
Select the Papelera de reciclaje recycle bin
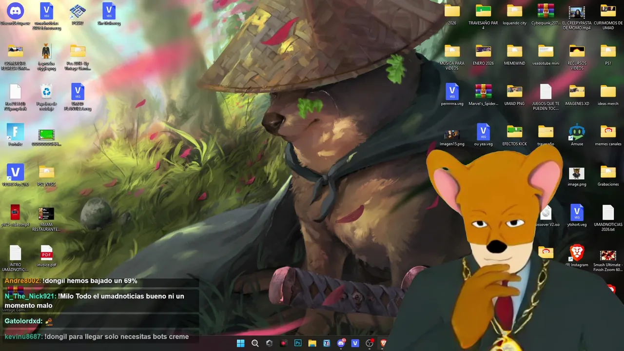click(46, 97)
